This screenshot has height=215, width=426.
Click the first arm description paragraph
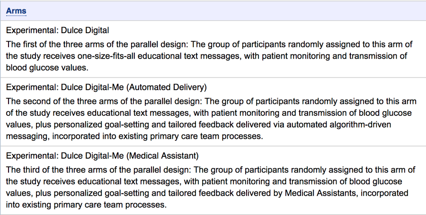point(209,56)
